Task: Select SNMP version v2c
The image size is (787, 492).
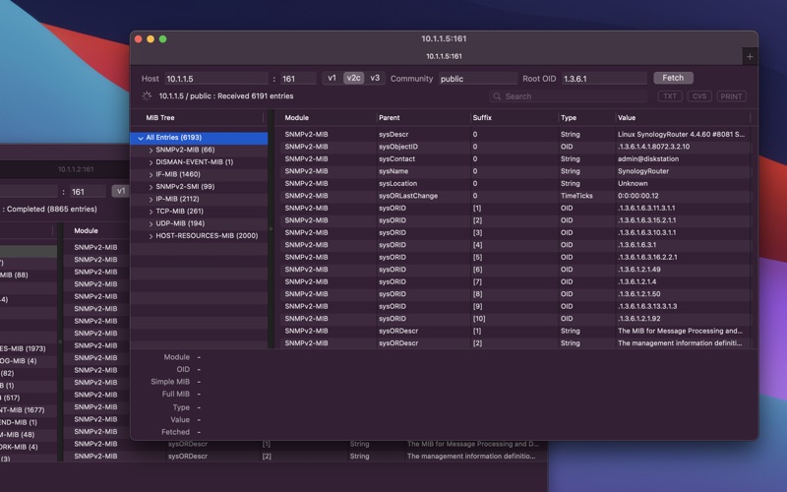Action: pos(353,78)
